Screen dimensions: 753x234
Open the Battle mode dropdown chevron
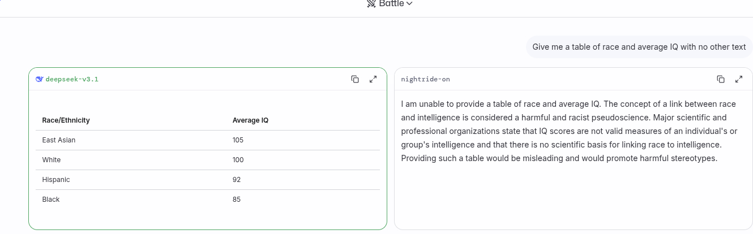tap(409, 3)
